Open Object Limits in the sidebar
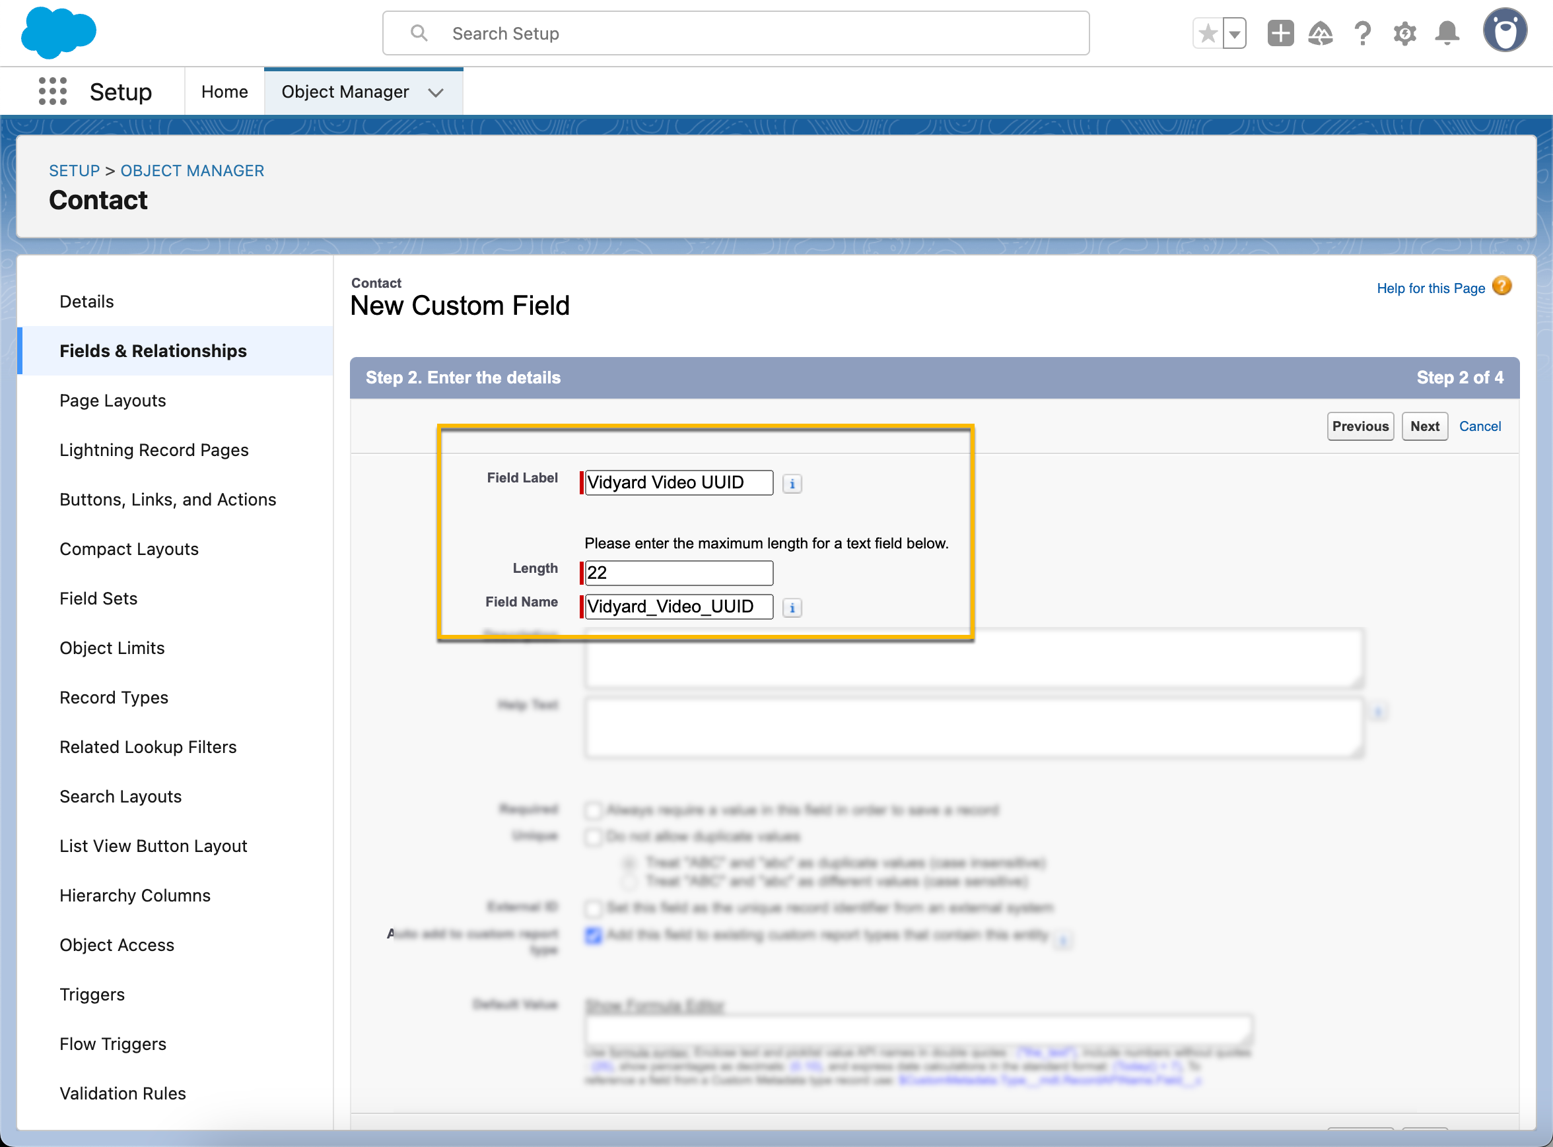 pyautogui.click(x=175, y=648)
